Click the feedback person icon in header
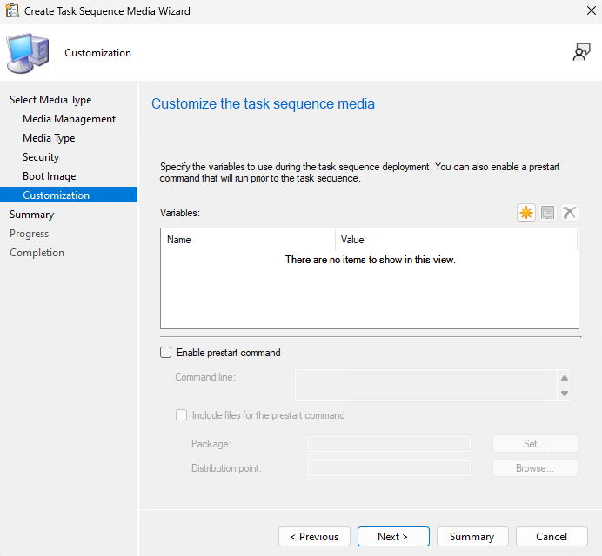Screen dimensions: 602x556 (581, 53)
